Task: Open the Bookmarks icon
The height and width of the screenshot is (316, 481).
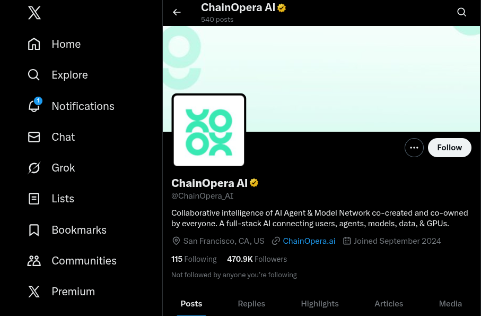Action: point(34,230)
